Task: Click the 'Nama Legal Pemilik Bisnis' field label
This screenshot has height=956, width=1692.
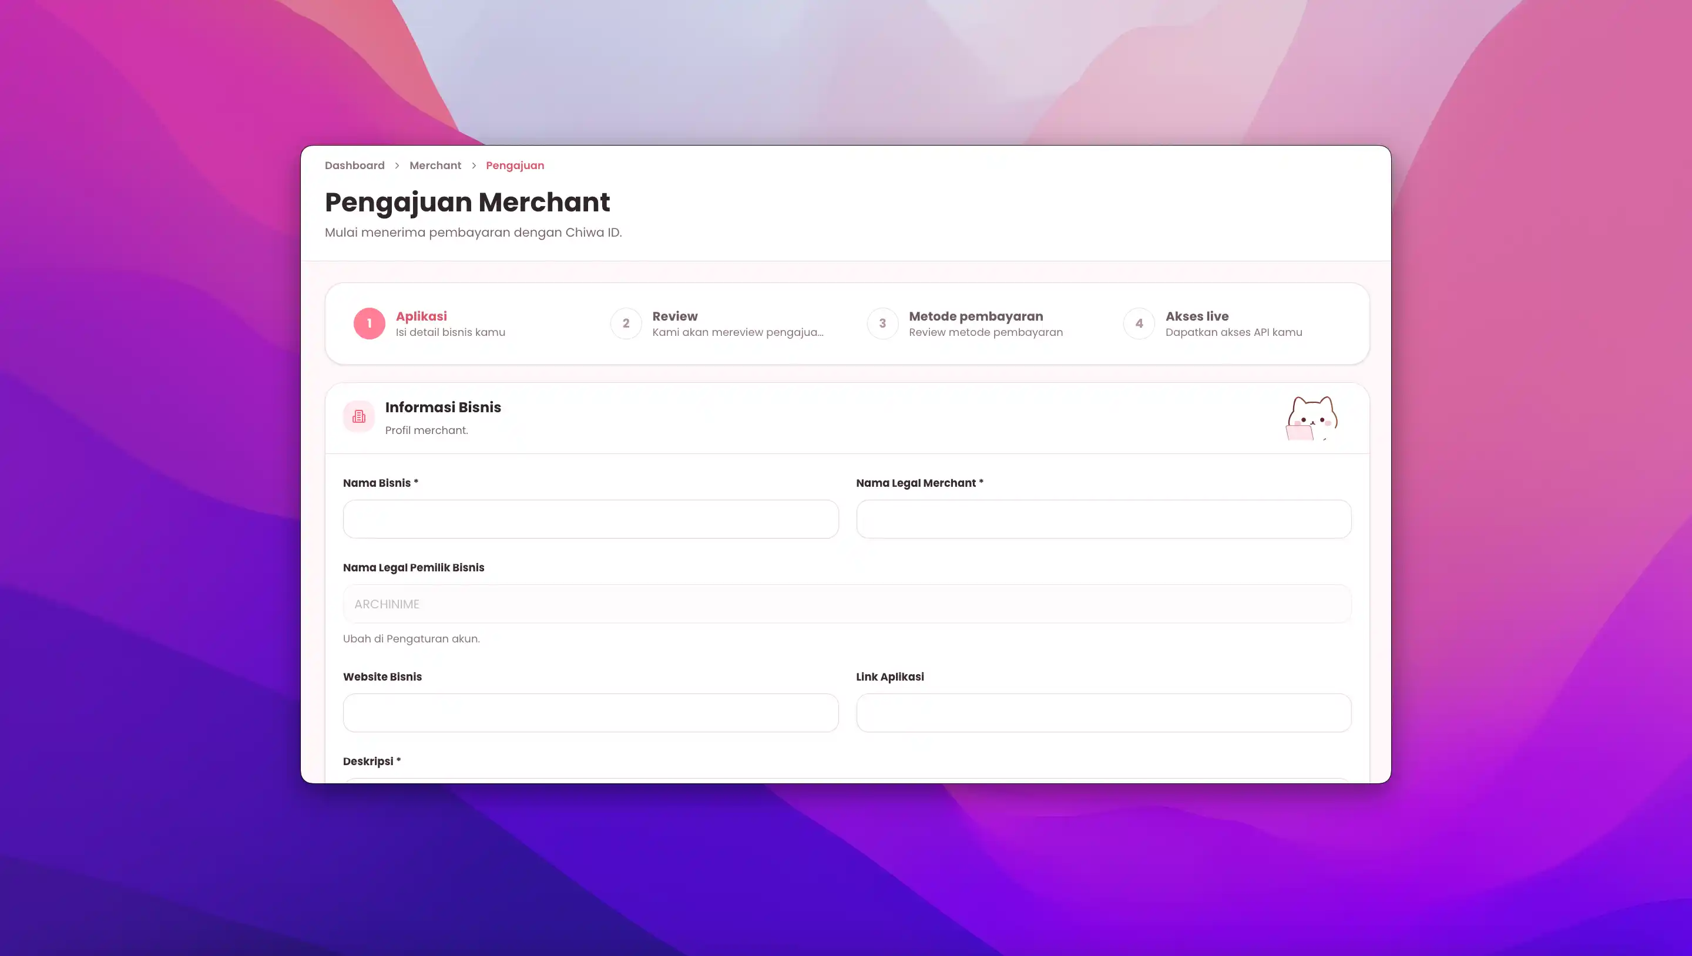Action: point(413,568)
